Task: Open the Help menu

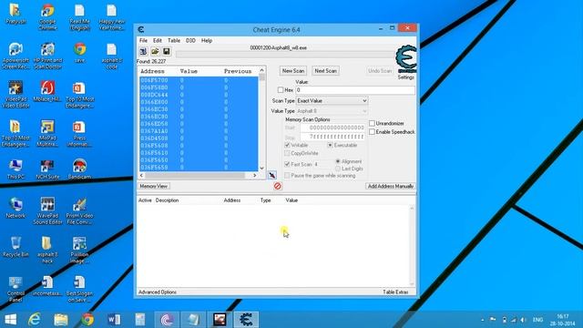Action: (x=207, y=40)
